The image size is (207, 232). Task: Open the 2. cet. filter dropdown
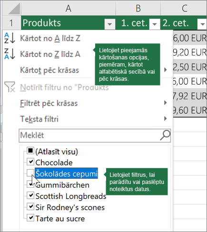[202, 24]
